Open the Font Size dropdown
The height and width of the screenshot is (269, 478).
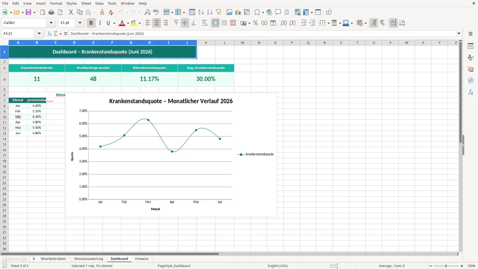point(80,23)
